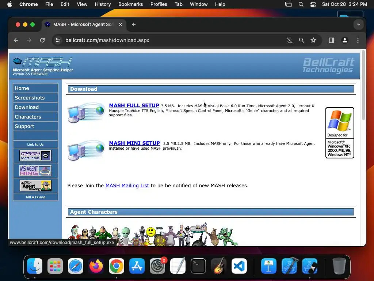Click the browser forward arrow
374x281 pixels.
[29, 40]
